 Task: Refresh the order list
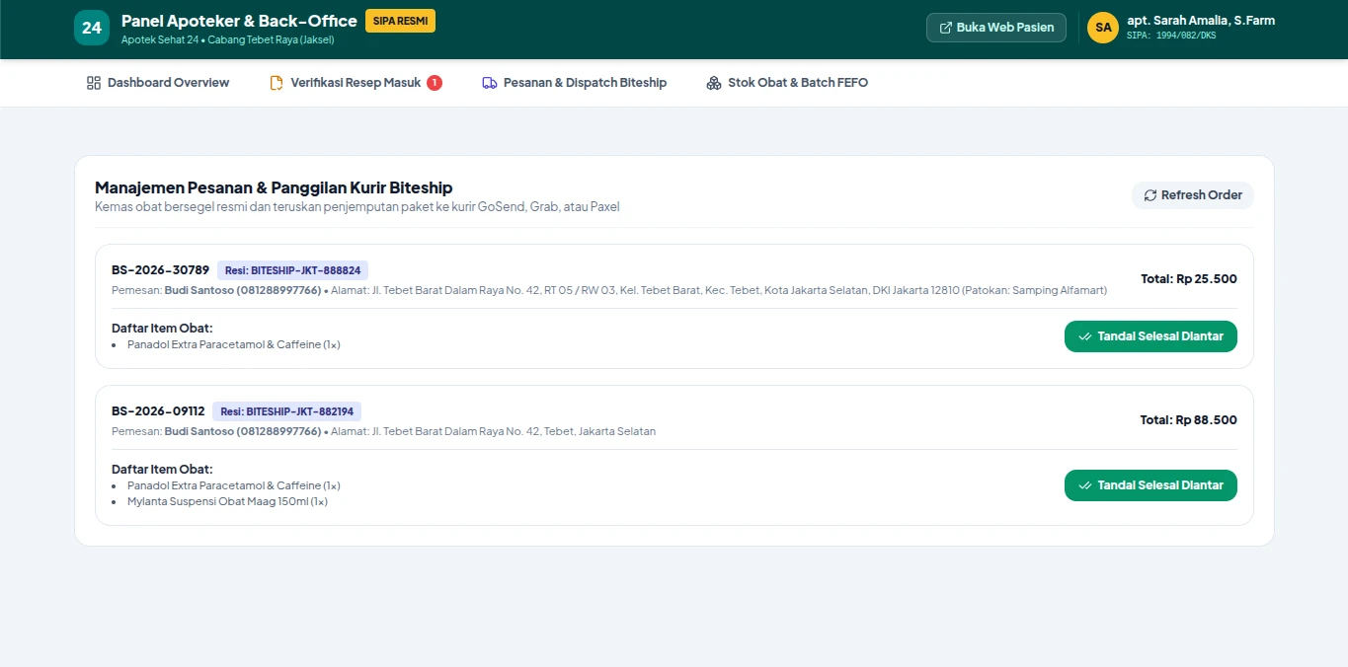[1193, 195]
